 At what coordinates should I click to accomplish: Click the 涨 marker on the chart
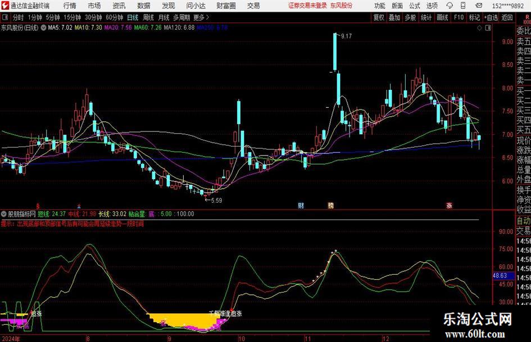(x=449, y=205)
